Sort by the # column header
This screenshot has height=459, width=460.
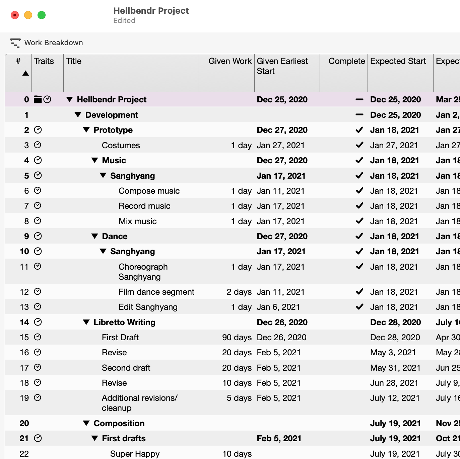18,73
